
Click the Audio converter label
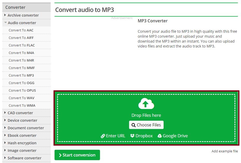coord(22,23)
